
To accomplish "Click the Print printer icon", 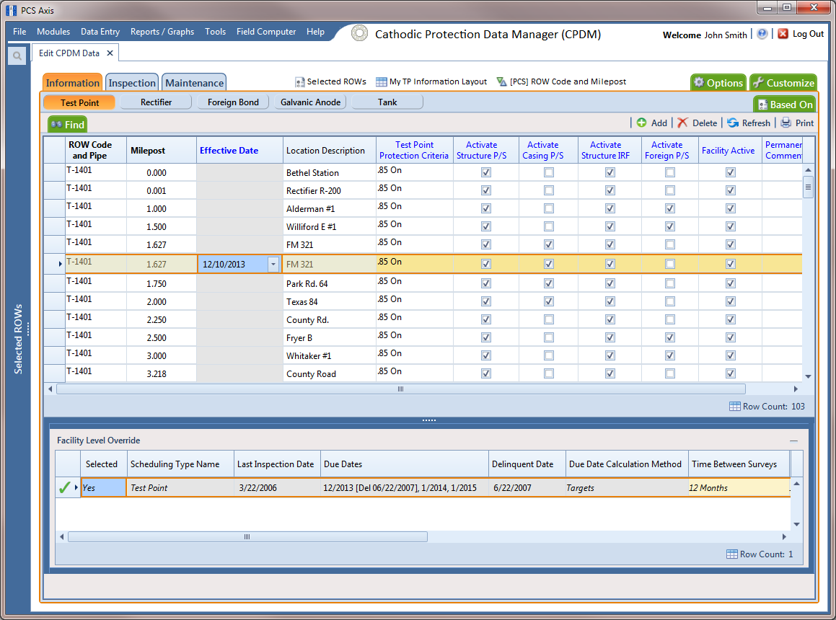I will pos(786,123).
